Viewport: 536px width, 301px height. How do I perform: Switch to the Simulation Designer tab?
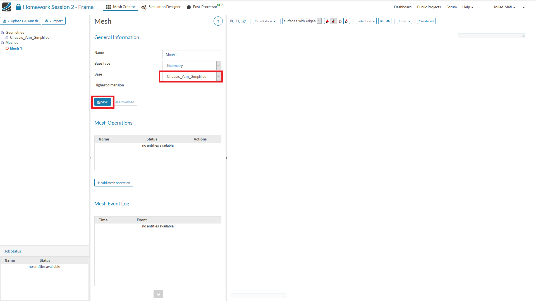(161, 7)
